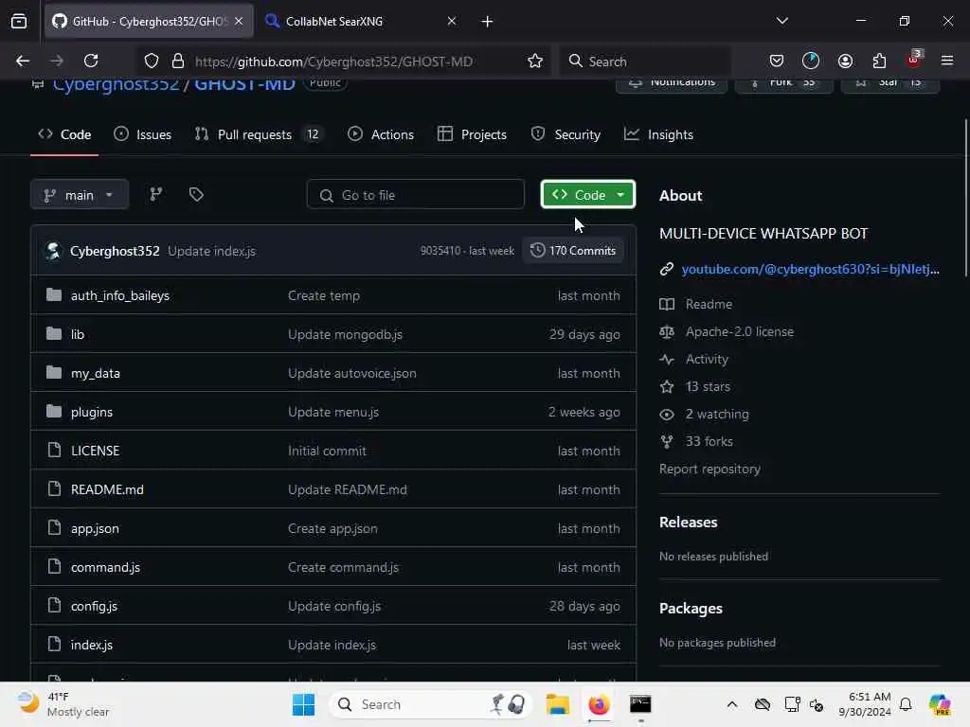This screenshot has height=727, width=970.
Task: Open the Security tab
Action: pyautogui.click(x=566, y=134)
